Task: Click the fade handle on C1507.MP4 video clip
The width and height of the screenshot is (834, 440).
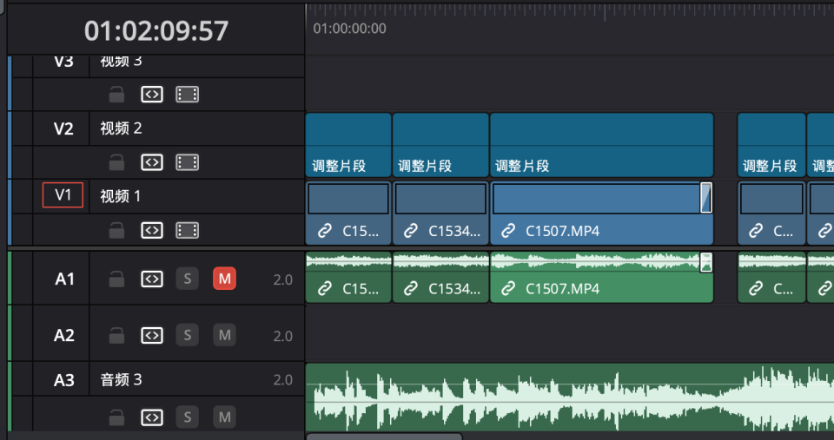Action: click(706, 198)
